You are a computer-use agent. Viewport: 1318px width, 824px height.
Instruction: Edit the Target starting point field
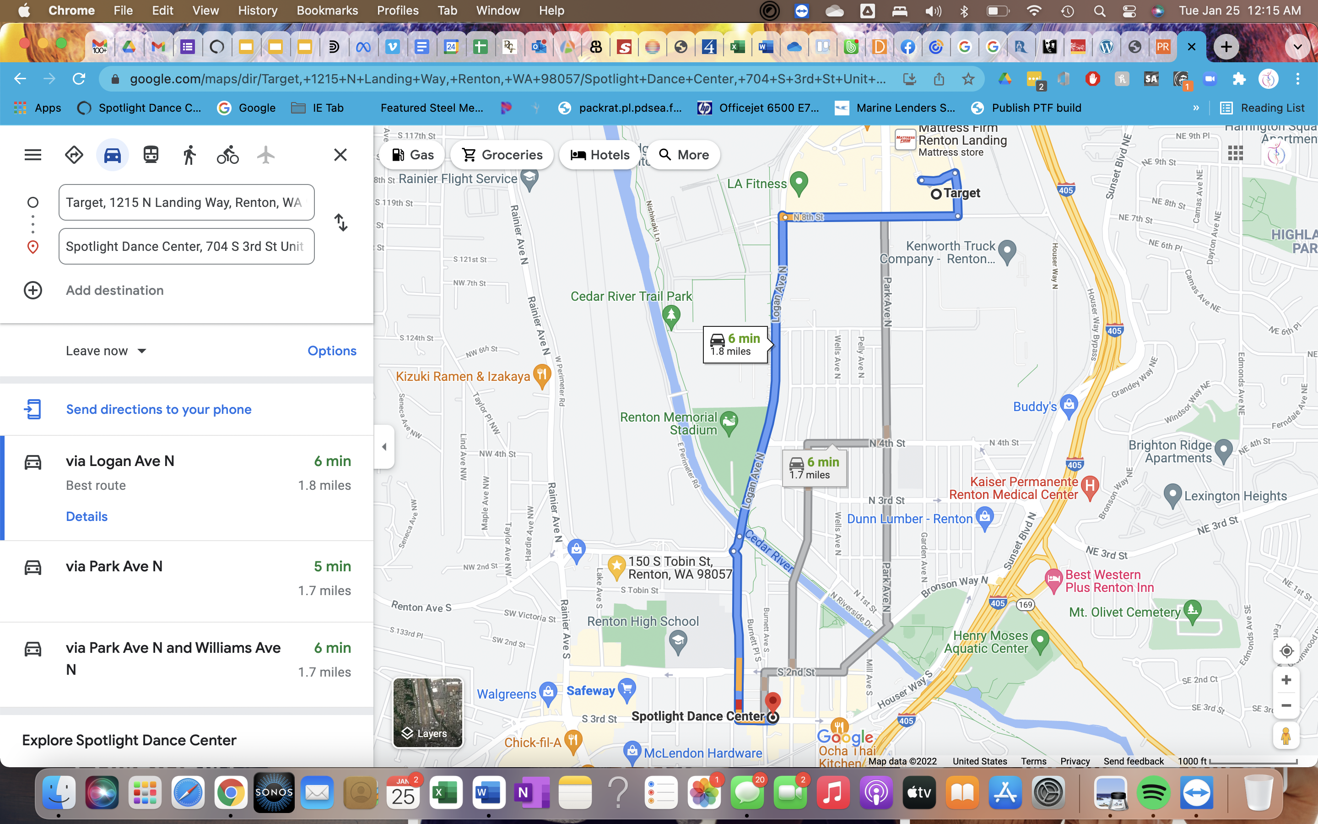(187, 202)
